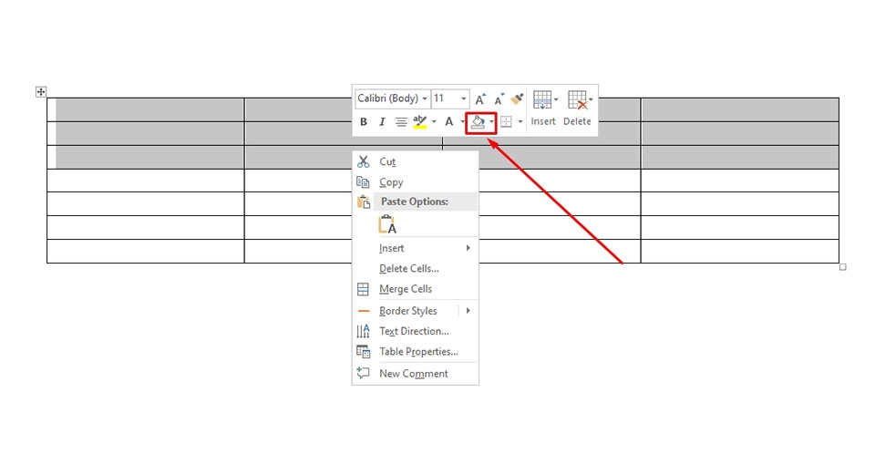This screenshot has height=455, width=875.
Task: Expand the Borders dropdown arrow
Action: (520, 121)
